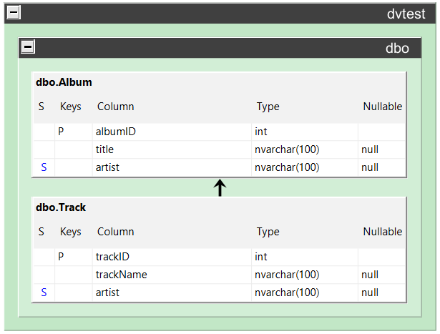Click the foreign key arrow between tables
The image size is (440, 334).
(220, 187)
